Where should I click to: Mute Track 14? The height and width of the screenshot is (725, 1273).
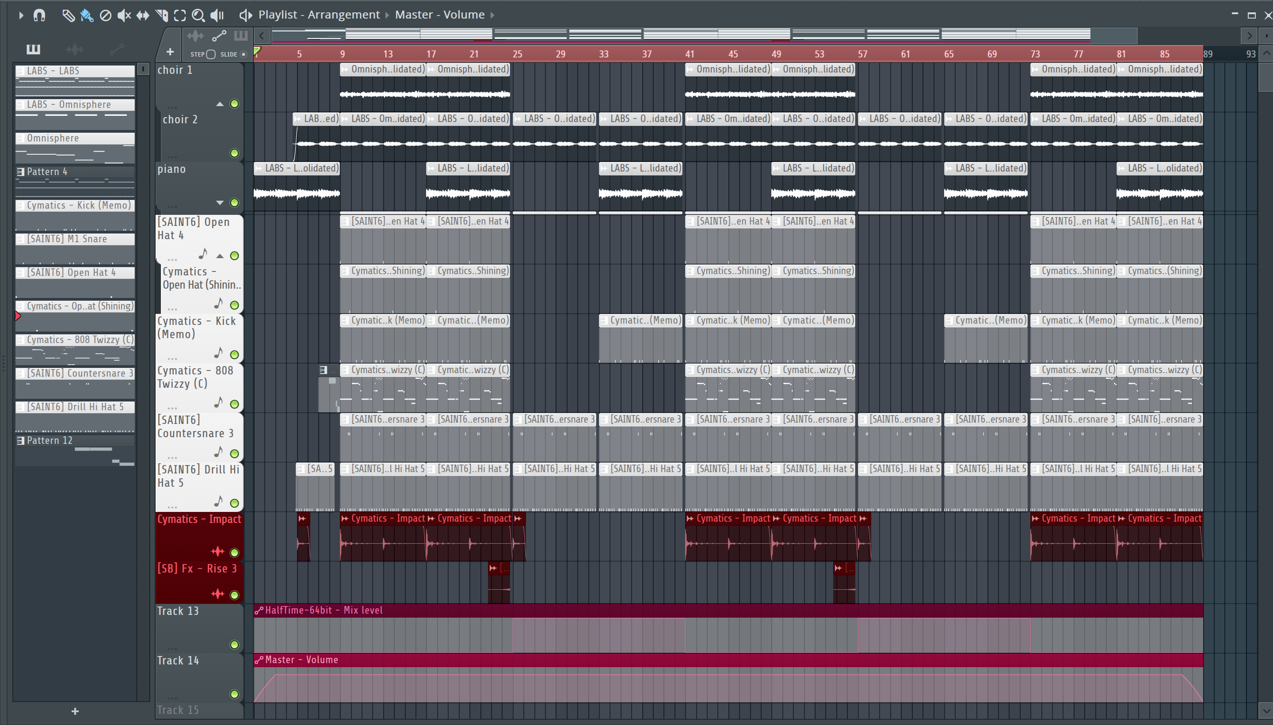click(234, 694)
